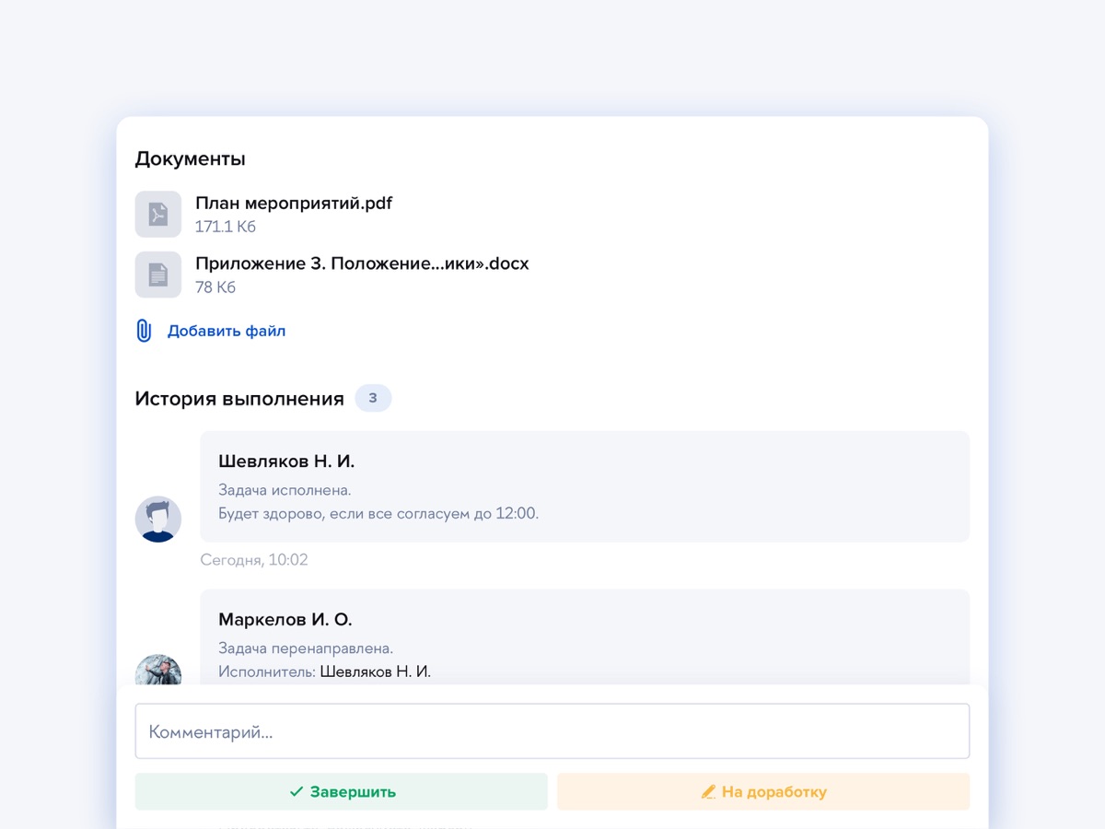Screen dimensions: 1105x829
Task: Click the История выполнения section heading
Action: (x=239, y=399)
